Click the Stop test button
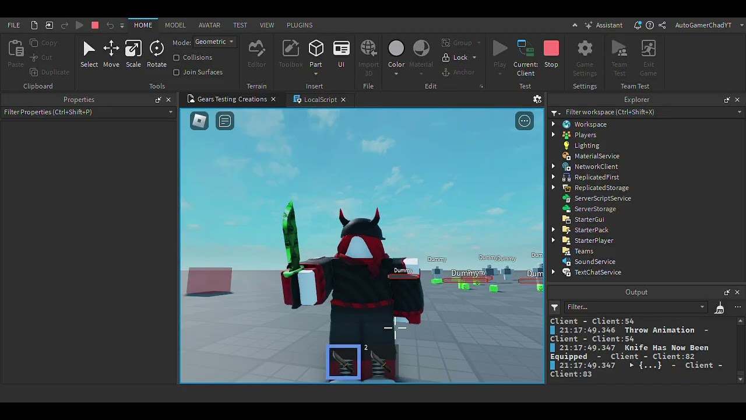Viewport: 746px width, 420px height. tap(551, 54)
